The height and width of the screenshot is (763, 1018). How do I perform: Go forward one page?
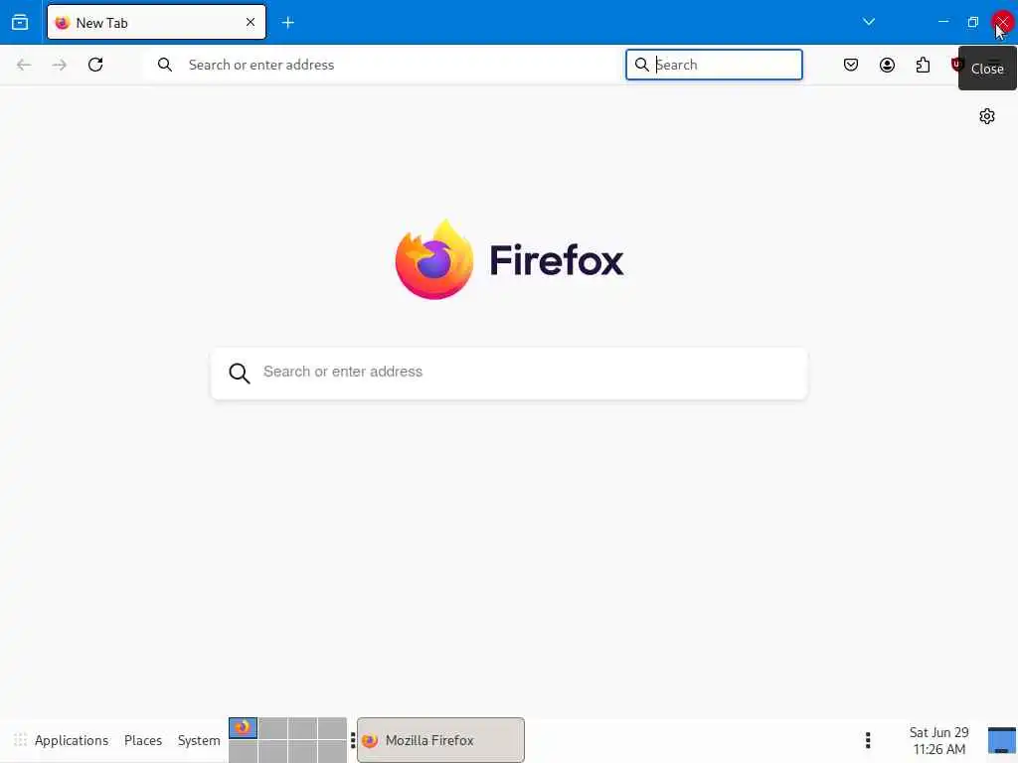point(60,65)
